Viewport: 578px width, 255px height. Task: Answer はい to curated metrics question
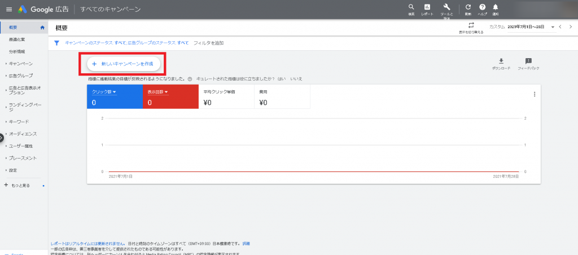pyautogui.click(x=281, y=79)
